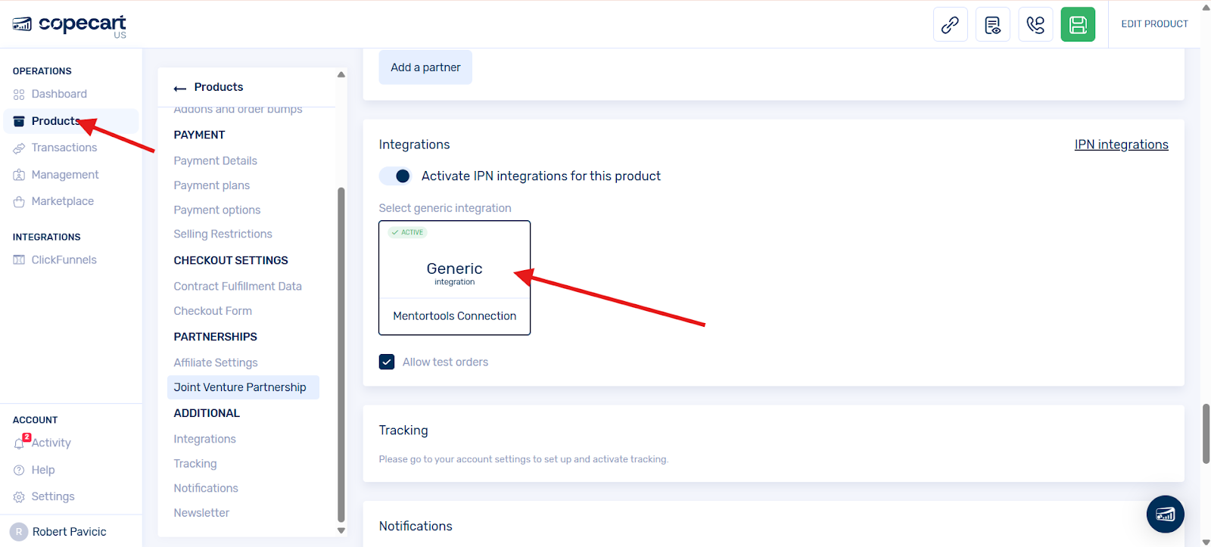The height and width of the screenshot is (547, 1211).
Task: Uncheck Allow test orders checkbox
Action: coord(387,362)
